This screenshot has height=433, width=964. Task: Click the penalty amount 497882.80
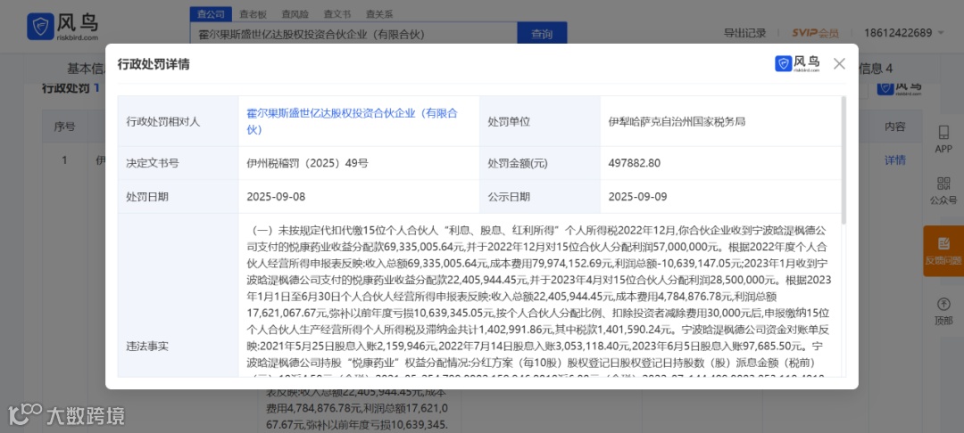(635, 163)
